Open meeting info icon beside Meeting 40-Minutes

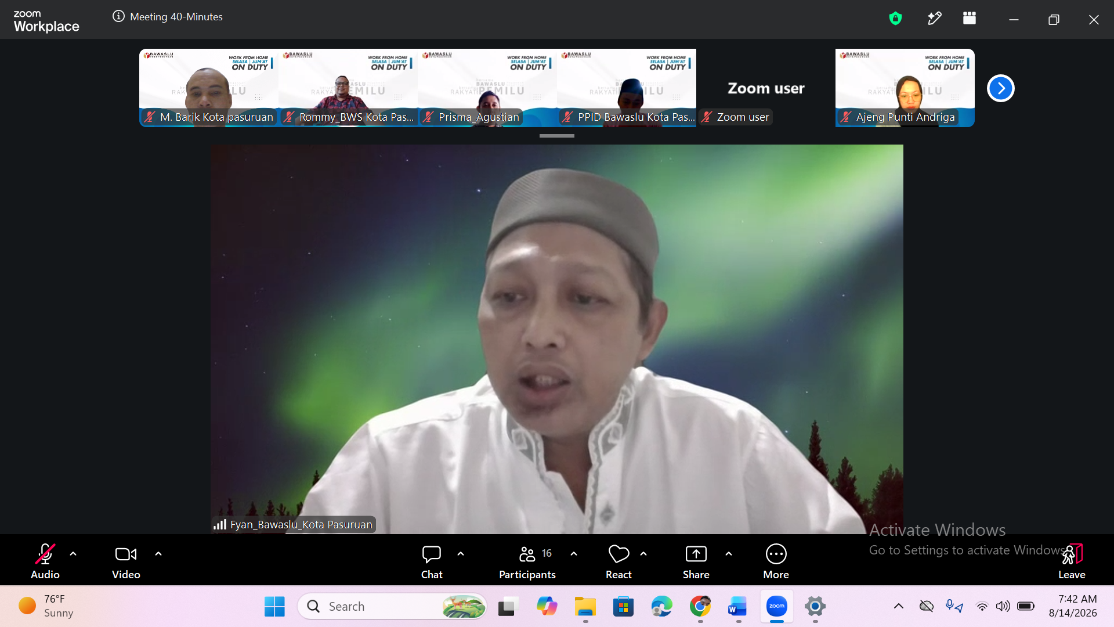point(118,16)
